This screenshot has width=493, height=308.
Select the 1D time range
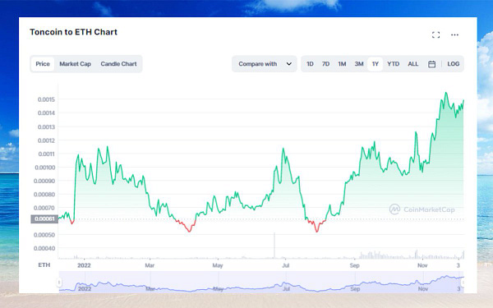coord(310,64)
